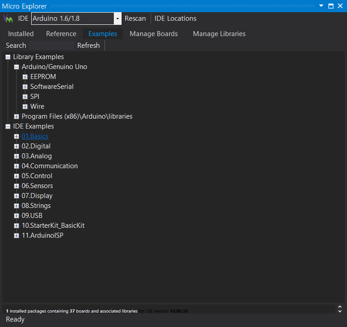Collapse the Library Examples node
The width and height of the screenshot is (347, 327).
coord(8,57)
